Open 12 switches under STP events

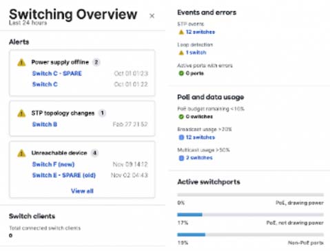click(200, 32)
